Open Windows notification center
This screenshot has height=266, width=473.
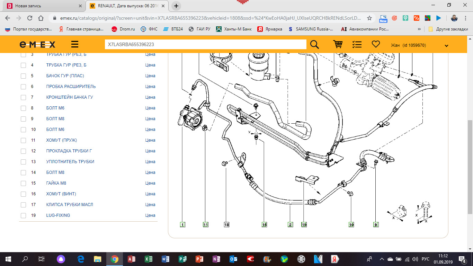coord(463,259)
